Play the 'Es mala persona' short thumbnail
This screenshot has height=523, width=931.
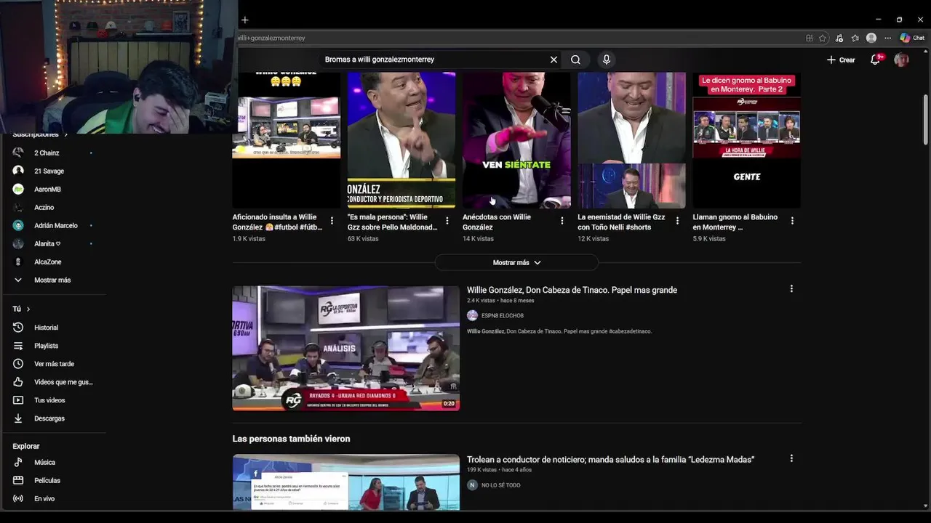401,139
